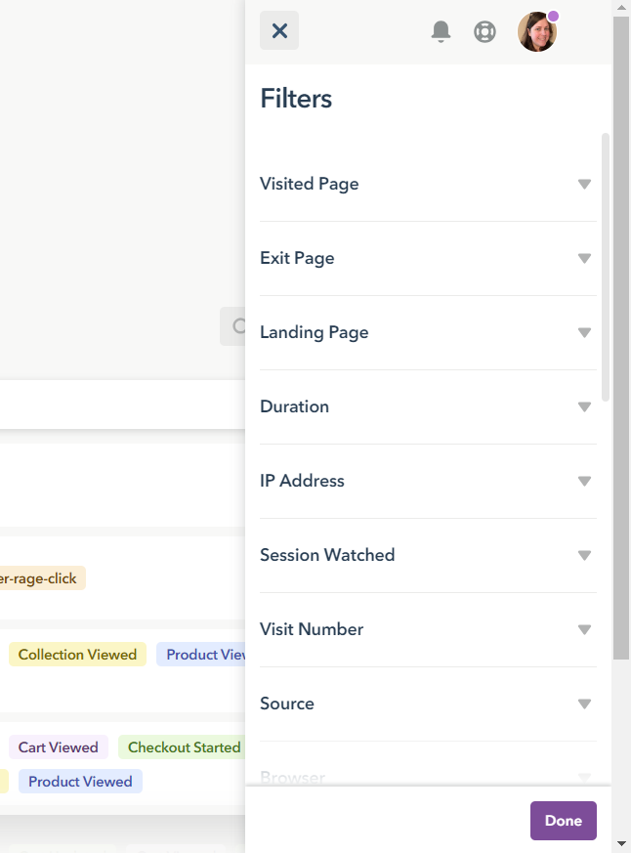Click the page scrollbar down arrow
This screenshot has width=631, height=853.
point(621,844)
